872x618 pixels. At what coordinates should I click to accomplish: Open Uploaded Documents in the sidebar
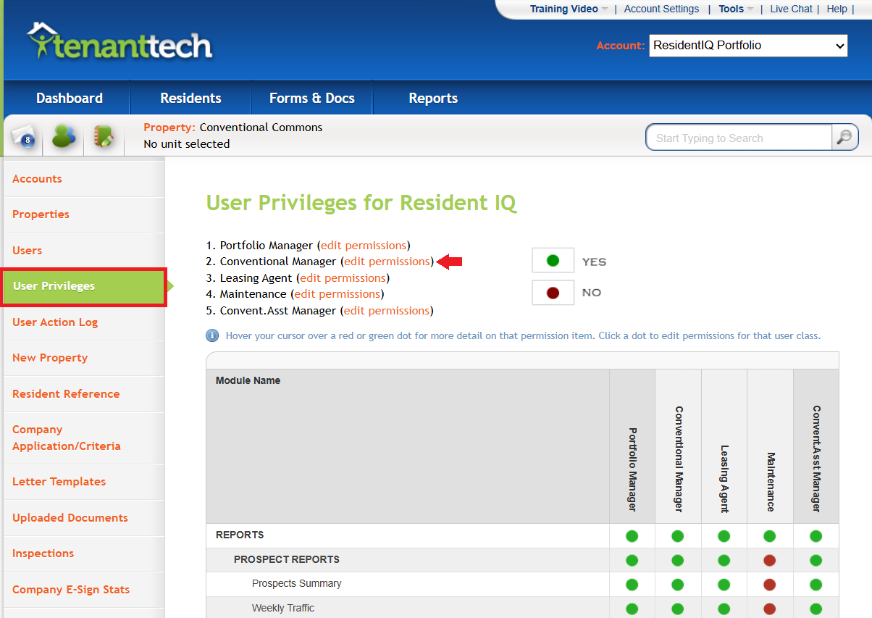(70, 518)
